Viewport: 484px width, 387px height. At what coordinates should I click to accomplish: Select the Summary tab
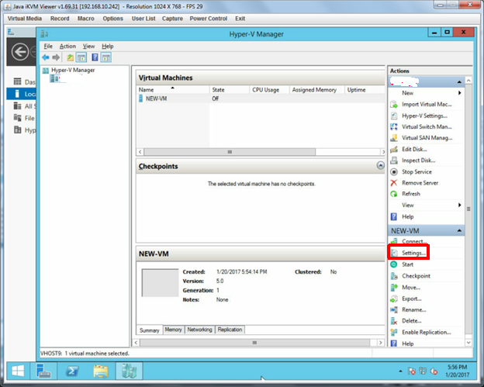click(150, 330)
